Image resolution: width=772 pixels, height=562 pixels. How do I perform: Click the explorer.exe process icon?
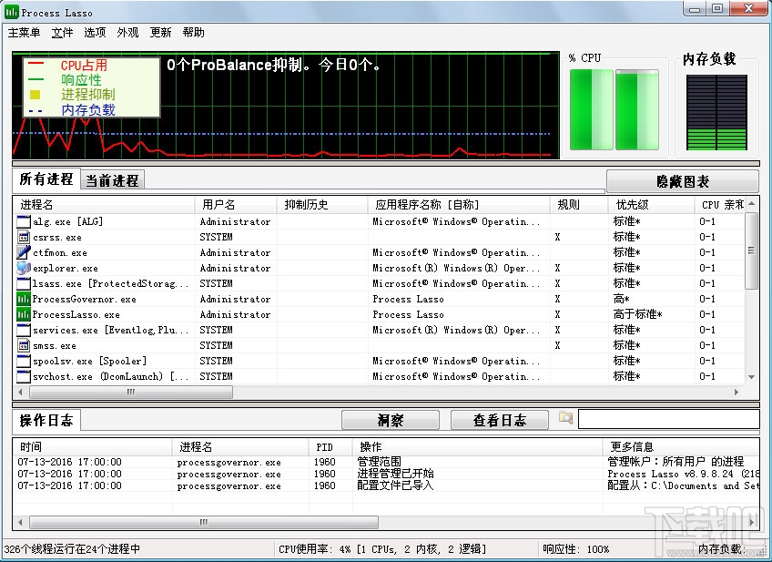click(x=23, y=268)
